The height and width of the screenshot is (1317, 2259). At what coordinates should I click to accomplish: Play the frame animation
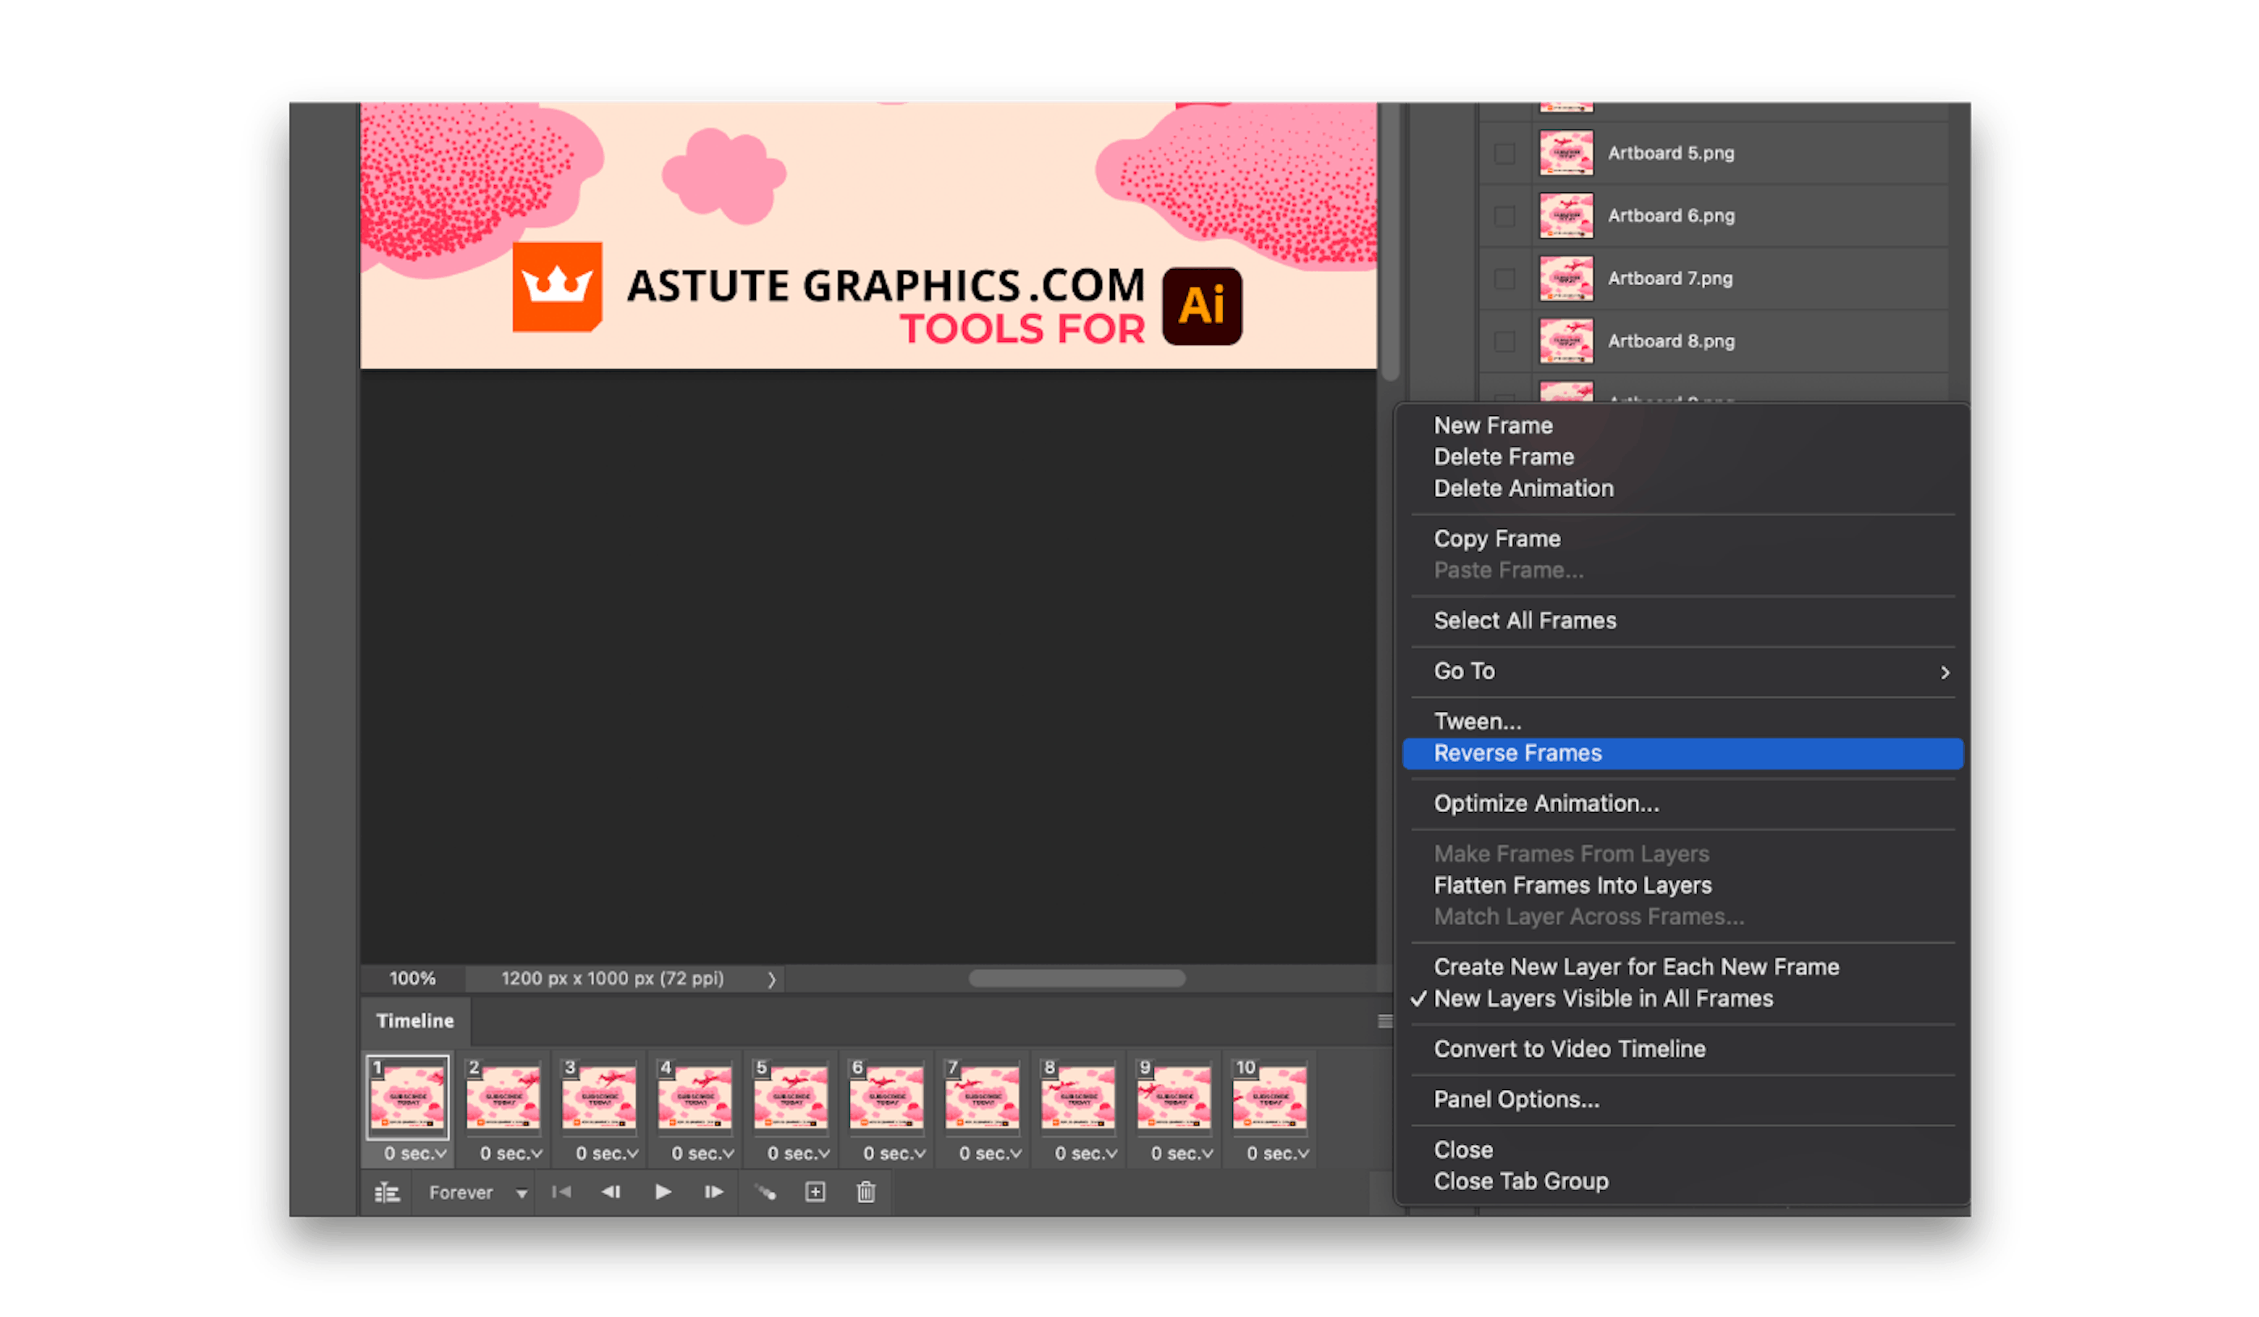pos(662,1192)
